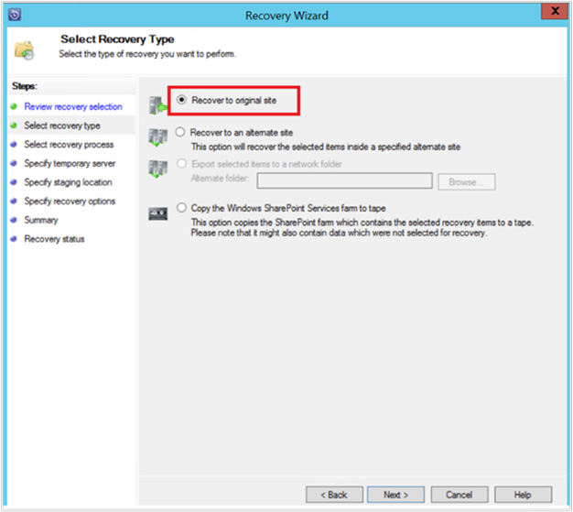This screenshot has width=573, height=512.
Task: Click the Alternate folder text field
Action: point(344,181)
